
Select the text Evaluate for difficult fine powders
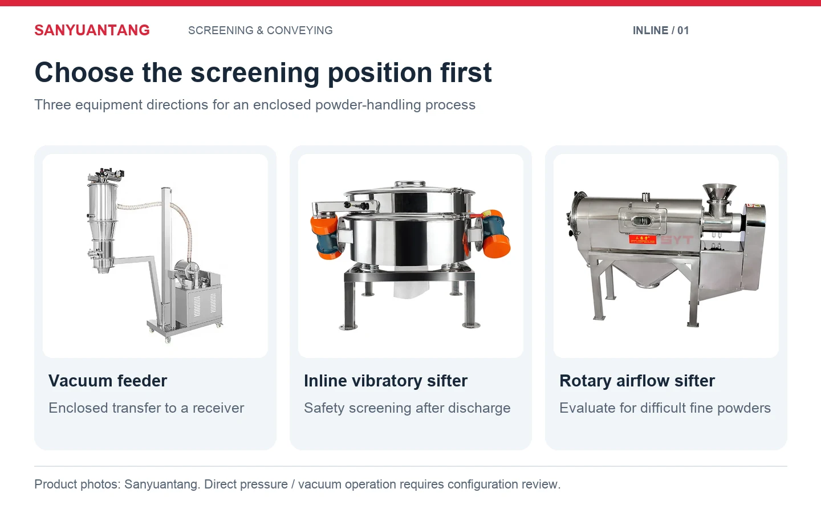coord(665,408)
